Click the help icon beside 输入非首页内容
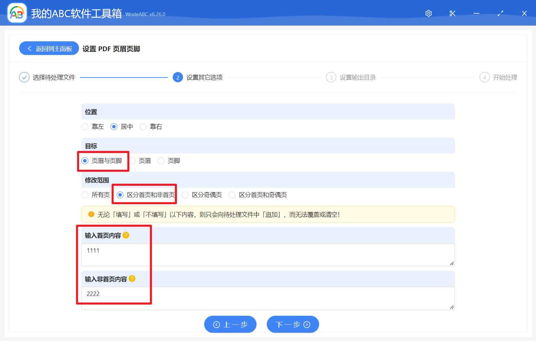The width and height of the screenshot is (536, 341). coord(132,279)
